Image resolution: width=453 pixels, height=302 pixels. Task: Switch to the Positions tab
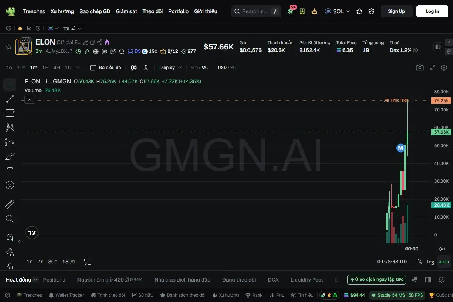pyautogui.click(x=54, y=280)
